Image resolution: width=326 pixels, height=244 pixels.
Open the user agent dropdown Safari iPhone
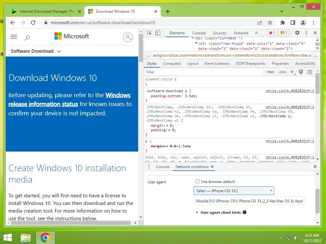234,191
